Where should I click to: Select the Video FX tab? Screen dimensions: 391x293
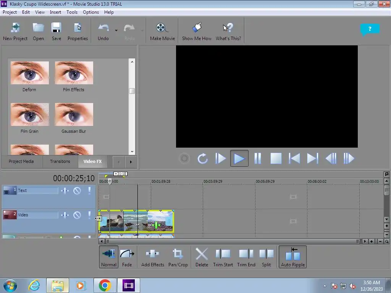[92, 161]
